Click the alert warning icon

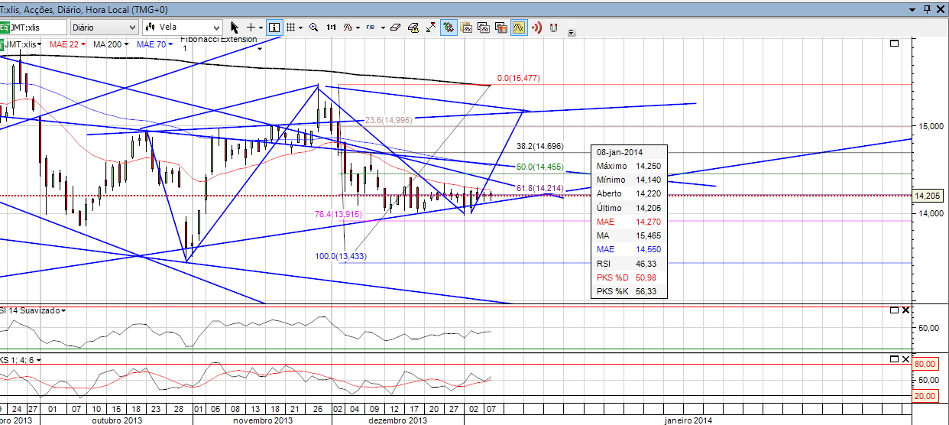413,27
